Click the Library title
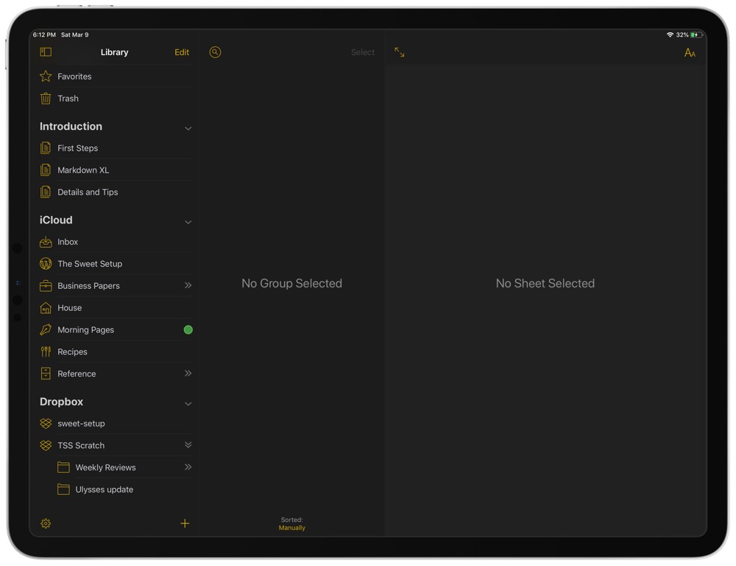 (114, 52)
